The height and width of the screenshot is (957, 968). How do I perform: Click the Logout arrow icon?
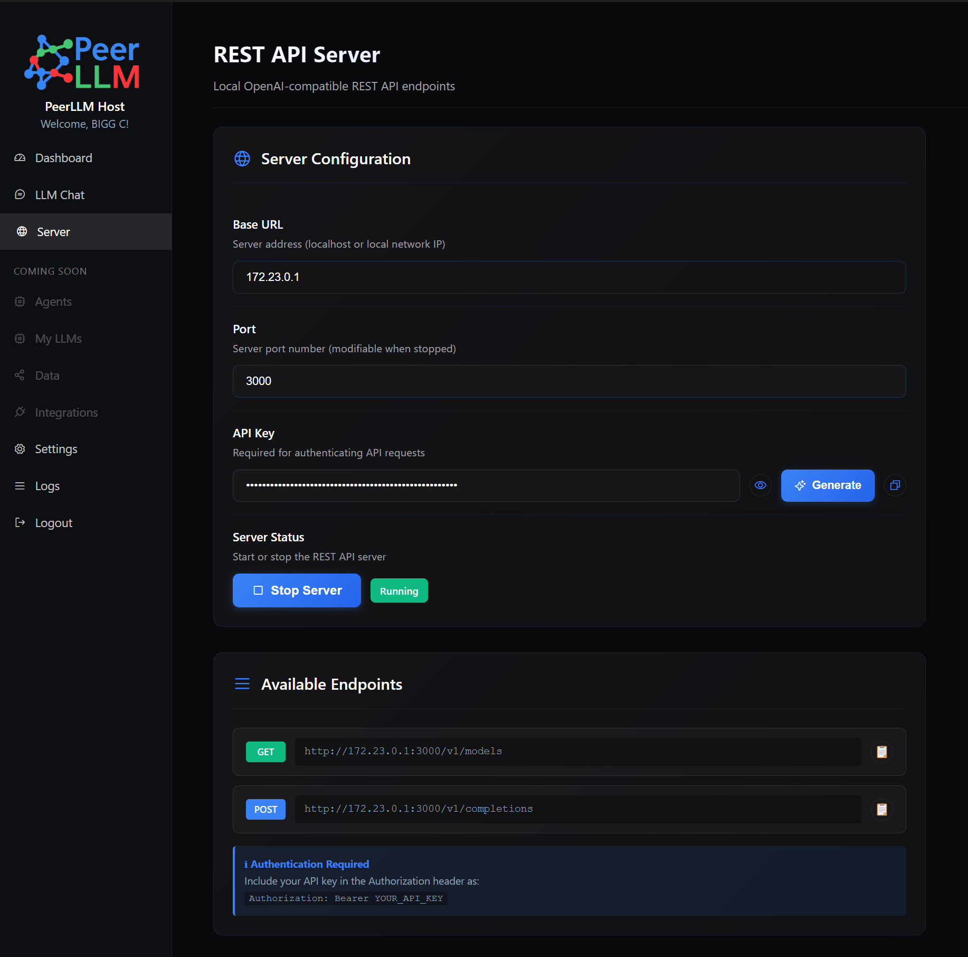click(x=20, y=523)
